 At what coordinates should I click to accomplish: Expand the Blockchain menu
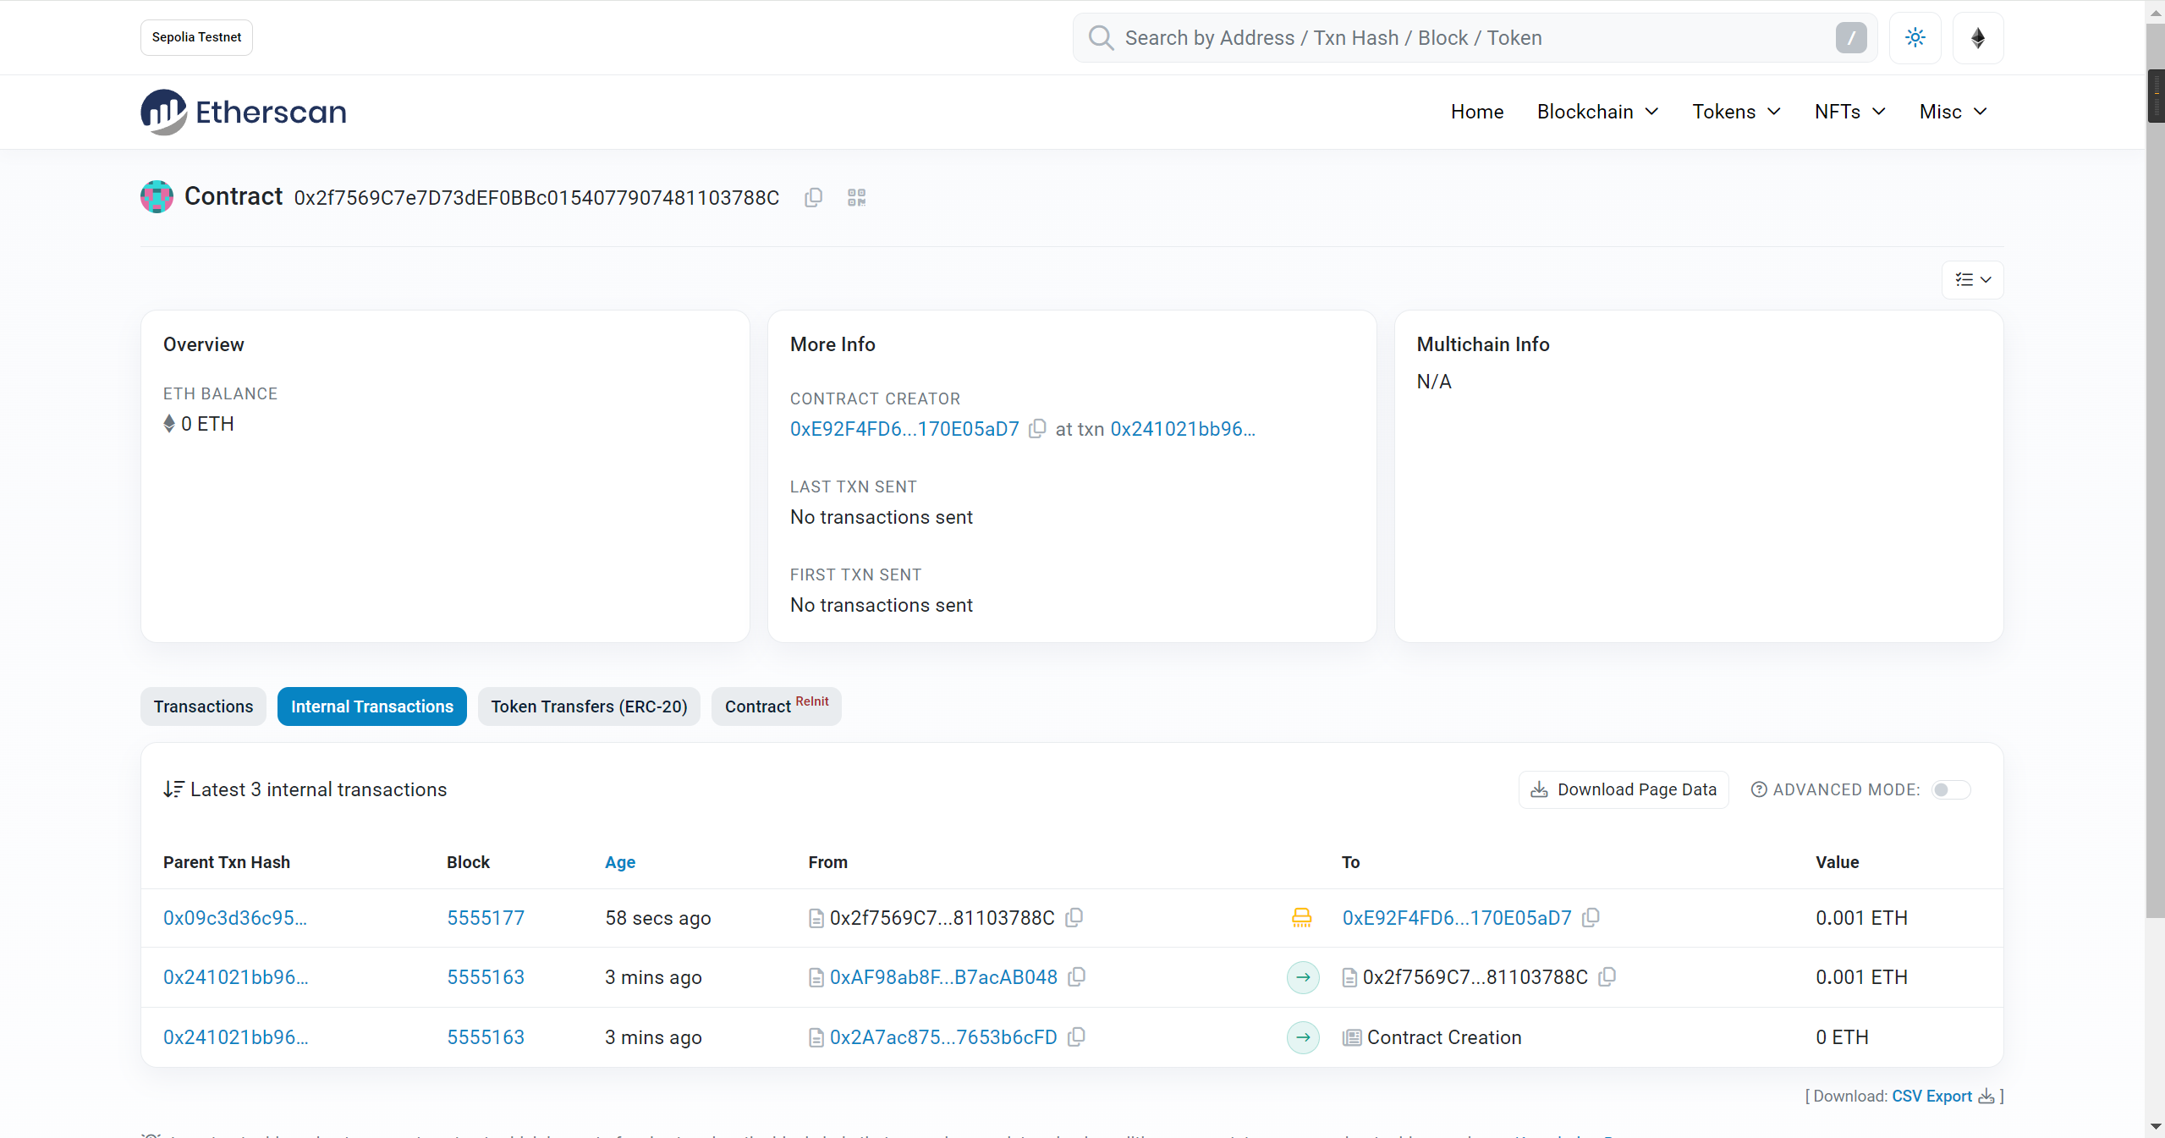1597,112
